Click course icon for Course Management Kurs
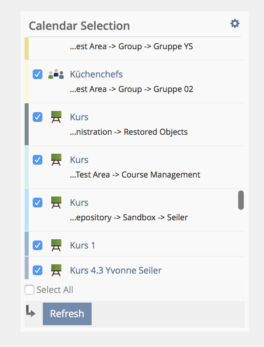264x347 pixels. [56, 160]
